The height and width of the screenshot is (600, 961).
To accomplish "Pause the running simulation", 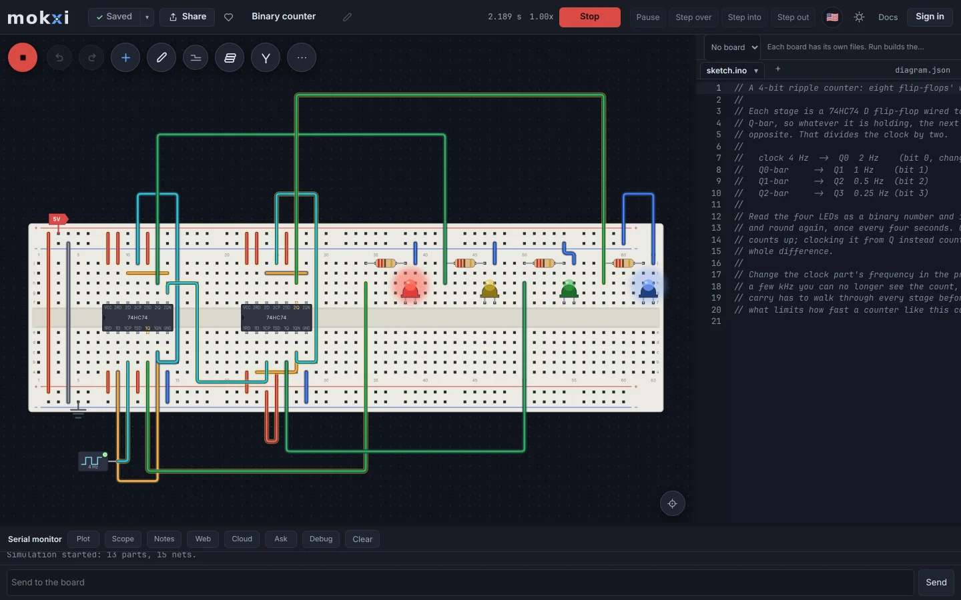I will 648,17.
